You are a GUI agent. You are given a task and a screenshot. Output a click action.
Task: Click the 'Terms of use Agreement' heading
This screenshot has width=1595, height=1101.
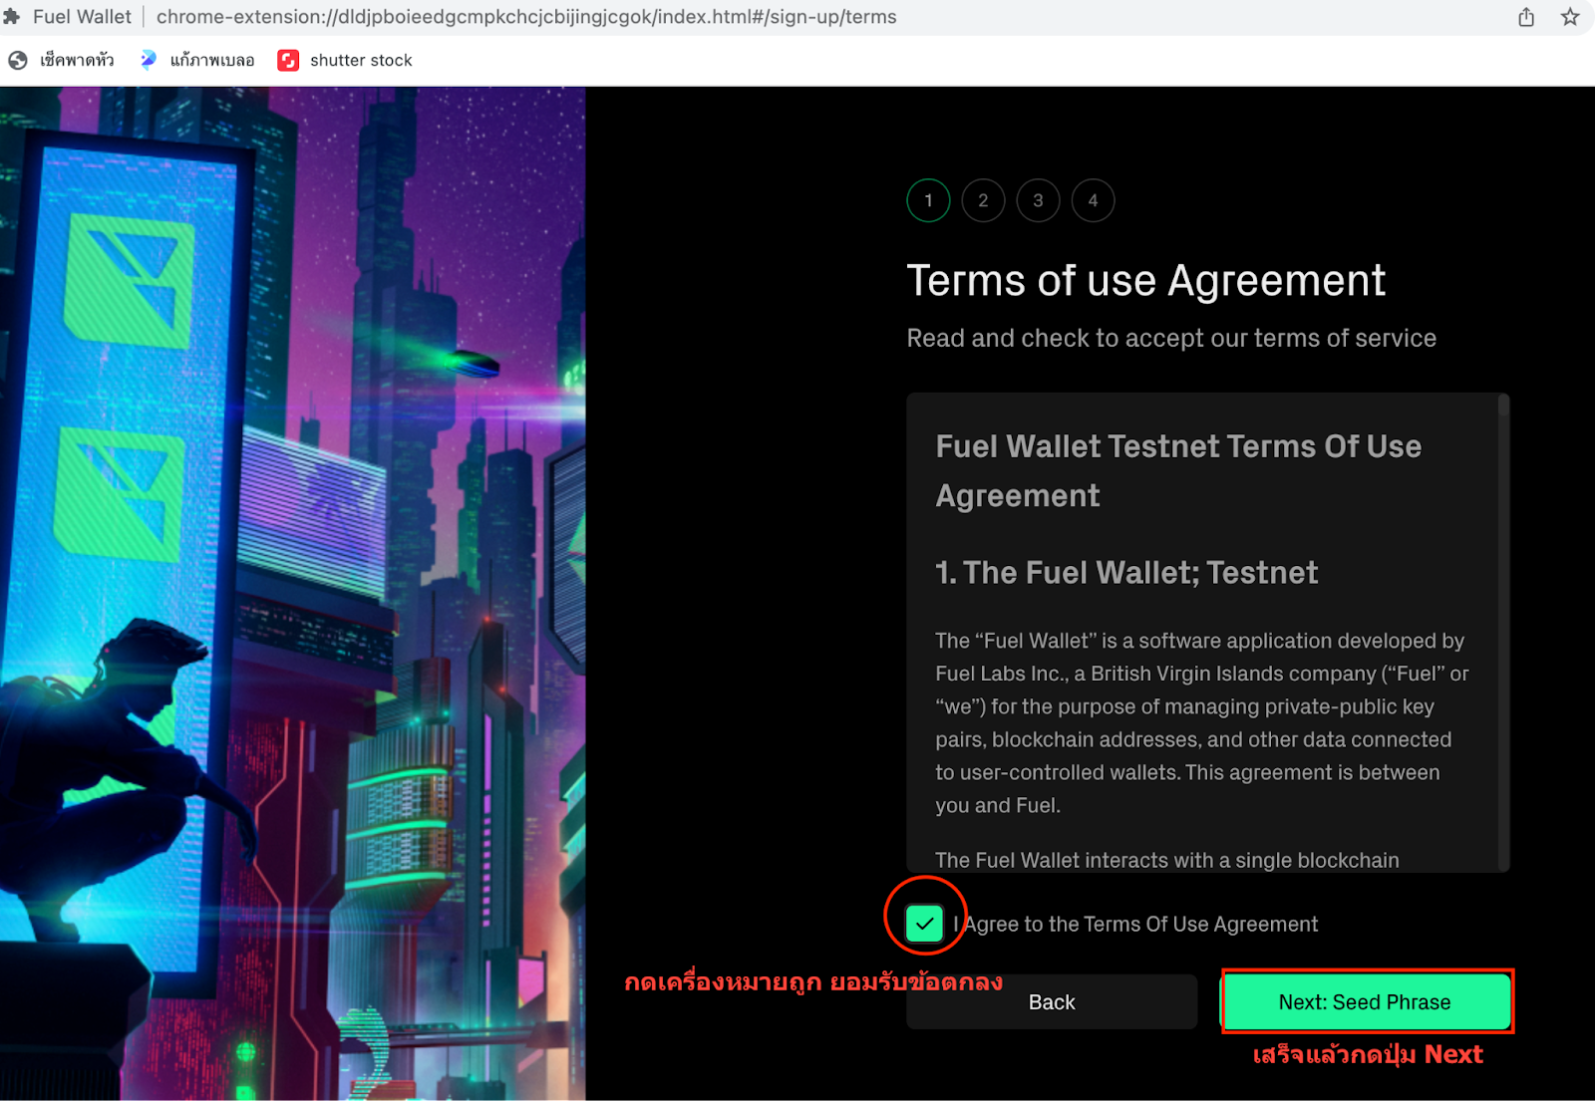(x=1146, y=281)
